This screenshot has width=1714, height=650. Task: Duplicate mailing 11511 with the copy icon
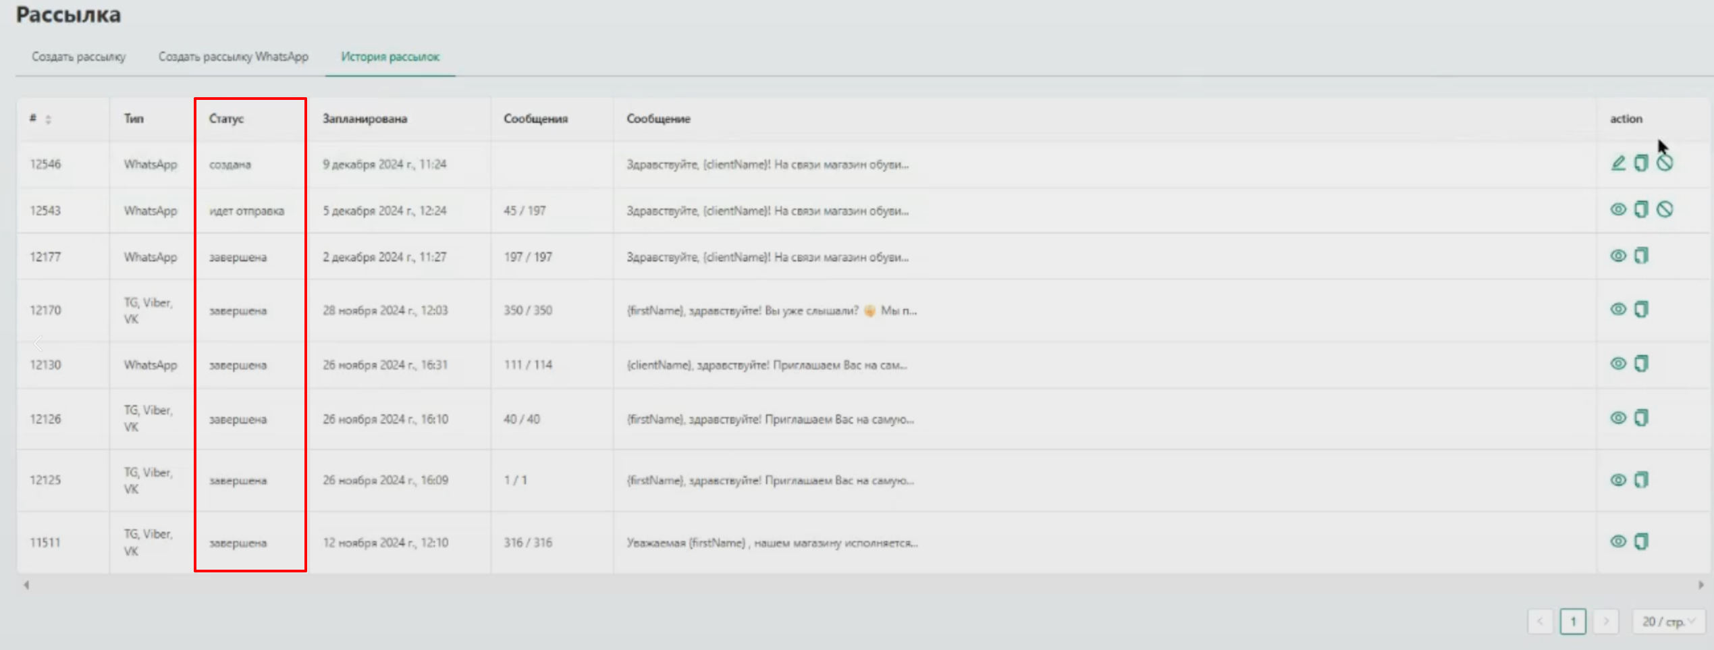click(1641, 541)
